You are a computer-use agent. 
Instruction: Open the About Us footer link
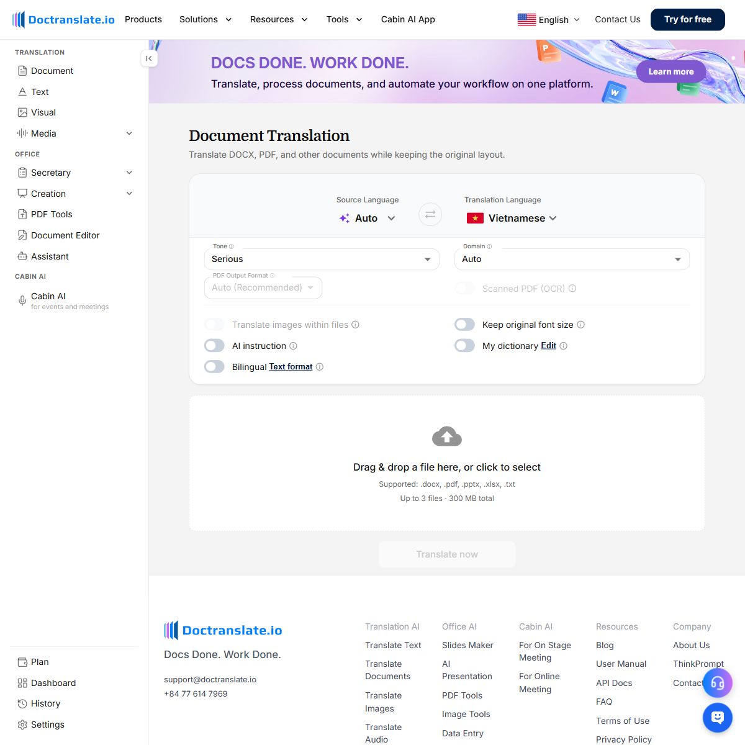click(691, 645)
